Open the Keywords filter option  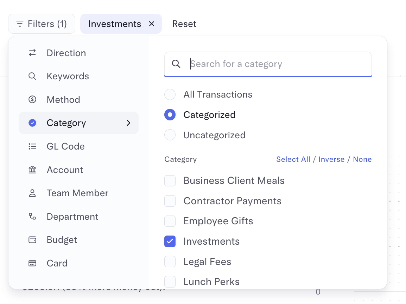point(78,76)
